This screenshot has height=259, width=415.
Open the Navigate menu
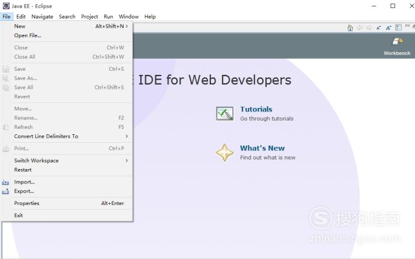tap(42, 16)
